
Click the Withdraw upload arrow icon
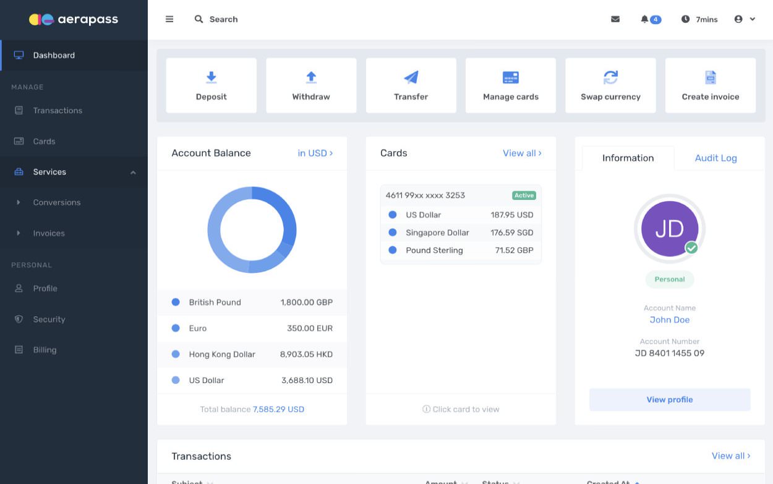(x=311, y=77)
